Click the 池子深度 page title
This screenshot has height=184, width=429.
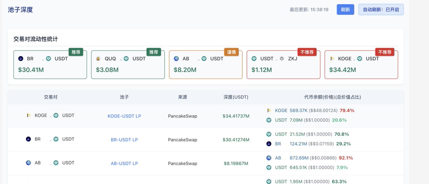pyautogui.click(x=20, y=10)
